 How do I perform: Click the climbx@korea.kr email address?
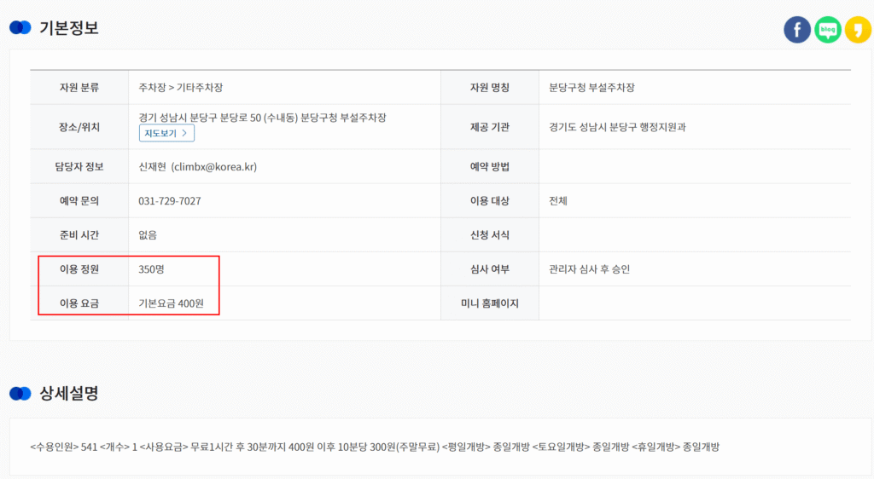pos(213,167)
